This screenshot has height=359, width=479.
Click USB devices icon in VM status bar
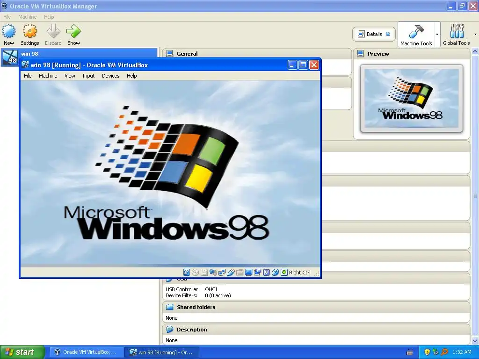[x=231, y=273]
